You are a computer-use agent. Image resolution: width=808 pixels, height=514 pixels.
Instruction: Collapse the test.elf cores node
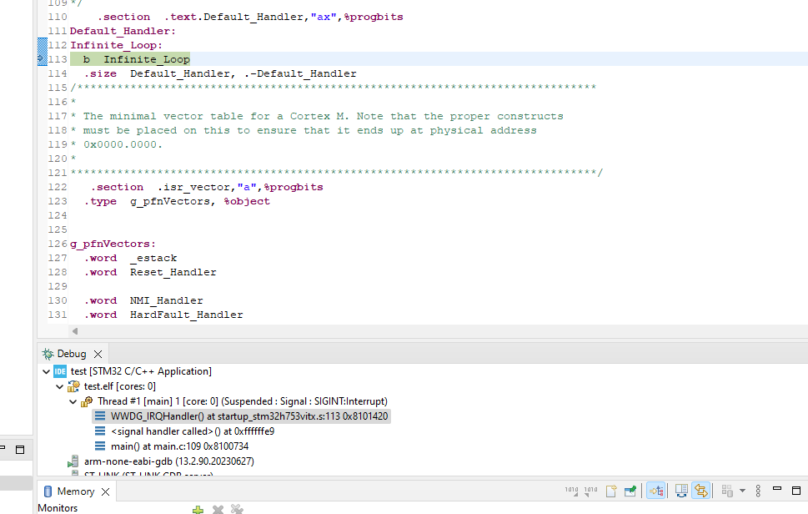tap(59, 386)
